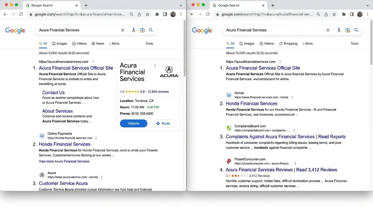Screen dimensions: 373x208
Task: Close the Google Search tab in the right window
Action: coord(263,5)
